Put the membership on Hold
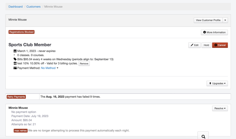This screenshot has width=236, height=139. [206, 45]
